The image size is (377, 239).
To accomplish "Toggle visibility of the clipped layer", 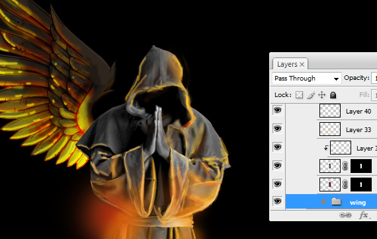I will pyautogui.click(x=278, y=147).
